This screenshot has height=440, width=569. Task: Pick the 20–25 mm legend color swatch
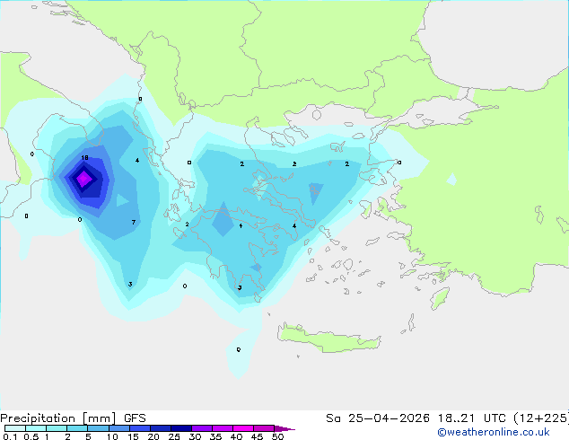point(160,428)
